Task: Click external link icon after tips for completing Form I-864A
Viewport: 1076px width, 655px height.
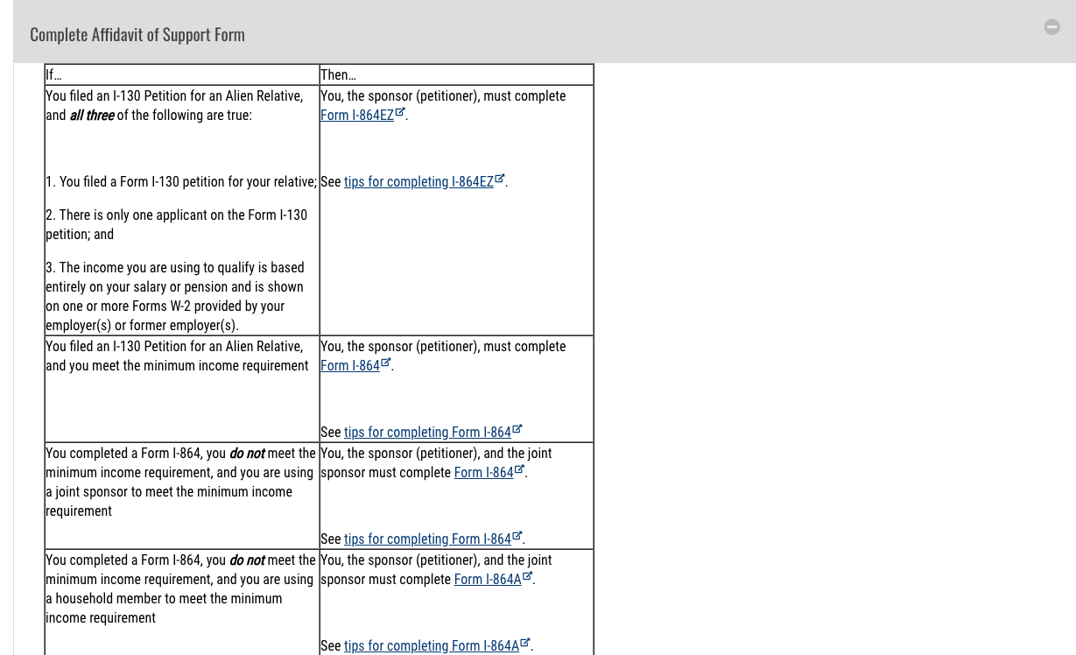Action: 524,643
